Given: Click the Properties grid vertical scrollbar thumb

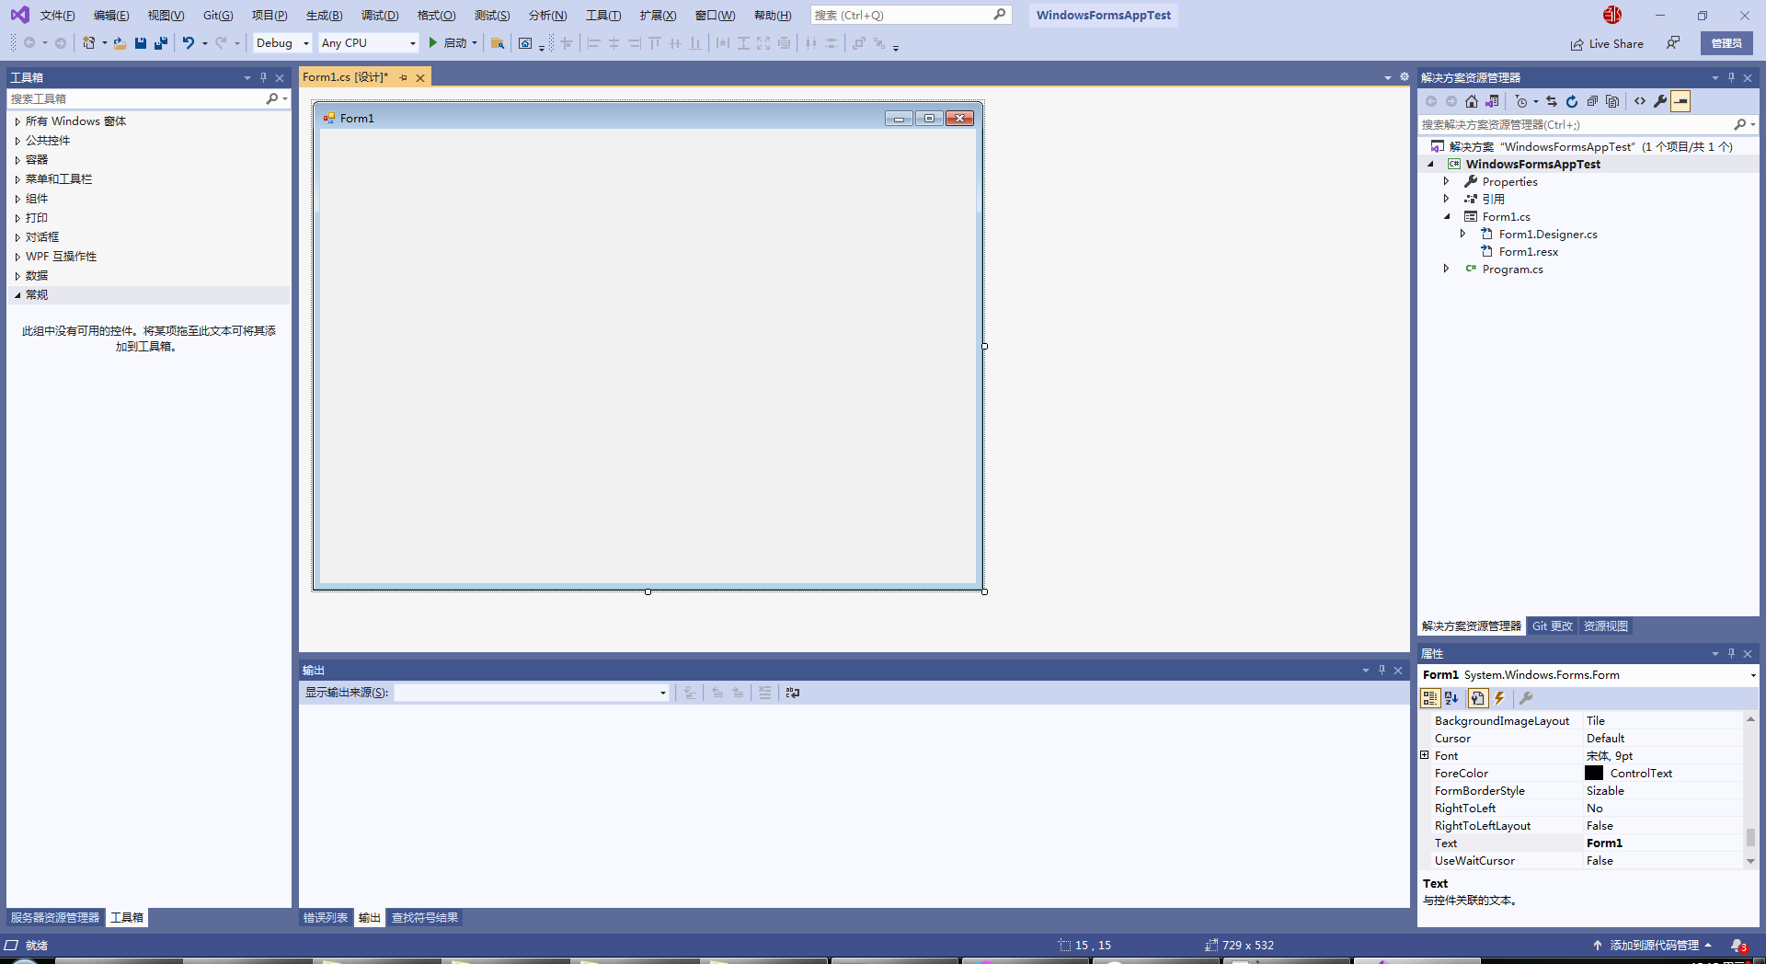Looking at the screenshot, I should pos(1750,837).
